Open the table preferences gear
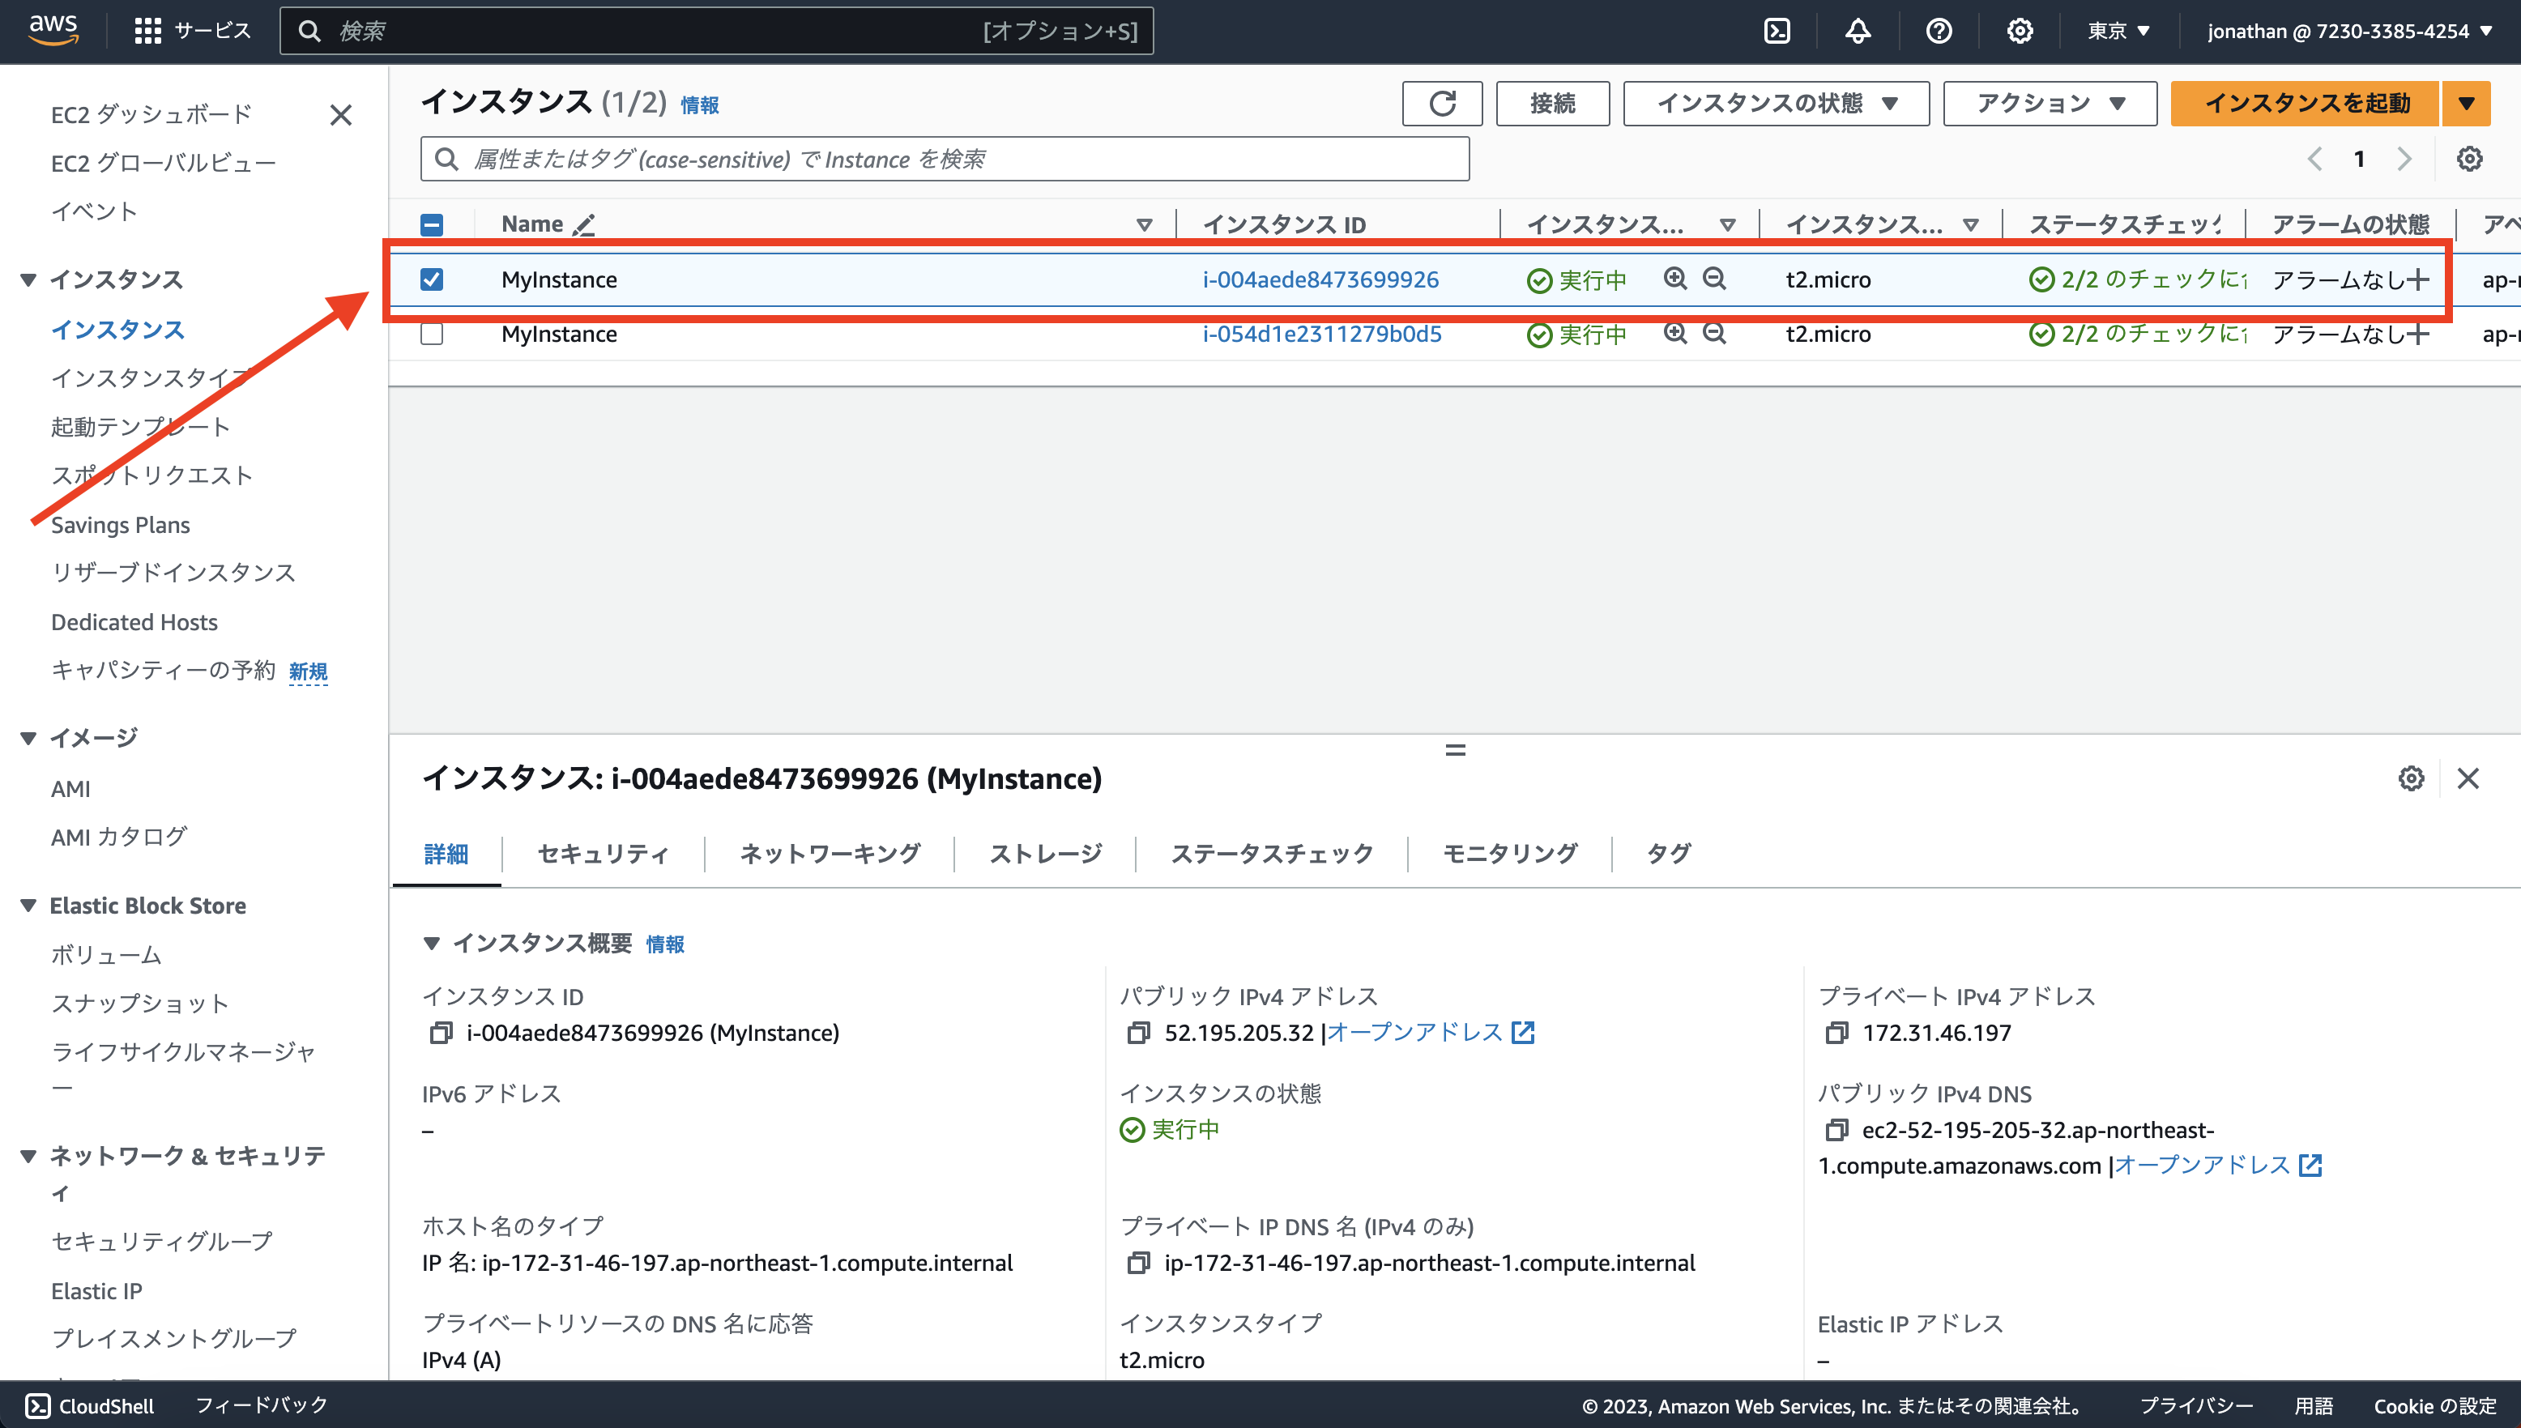The width and height of the screenshot is (2521, 1428). [2470, 158]
